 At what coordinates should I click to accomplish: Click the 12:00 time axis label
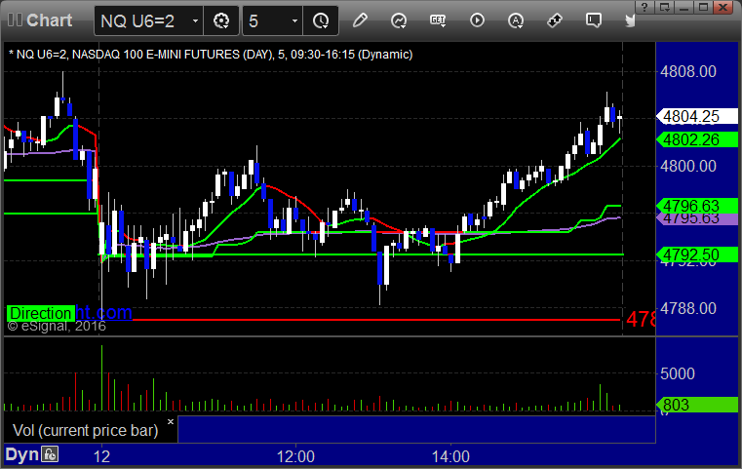(295, 456)
